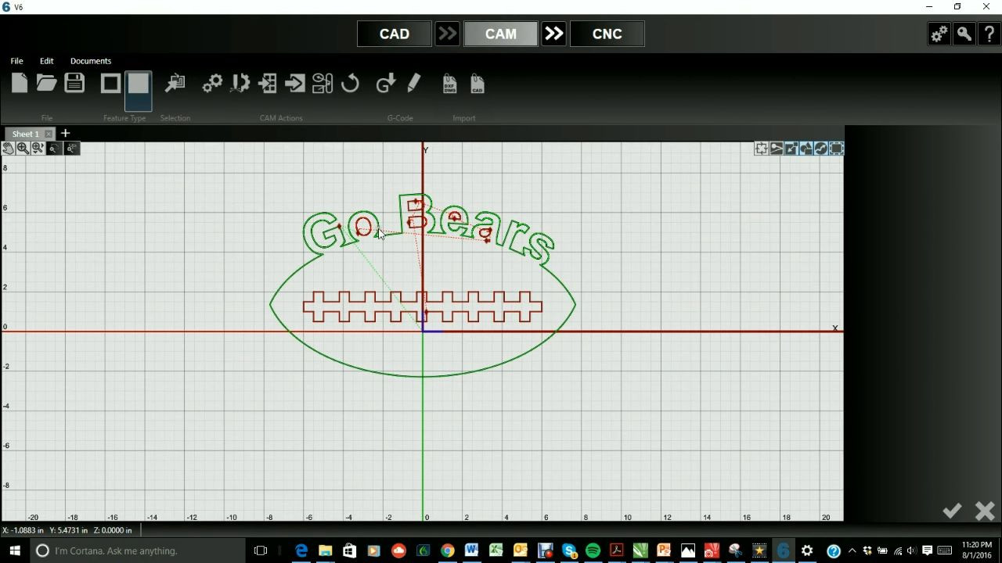Click the arrow-into-box CAM action icon
This screenshot has height=563, width=1002.
point(295,84)
